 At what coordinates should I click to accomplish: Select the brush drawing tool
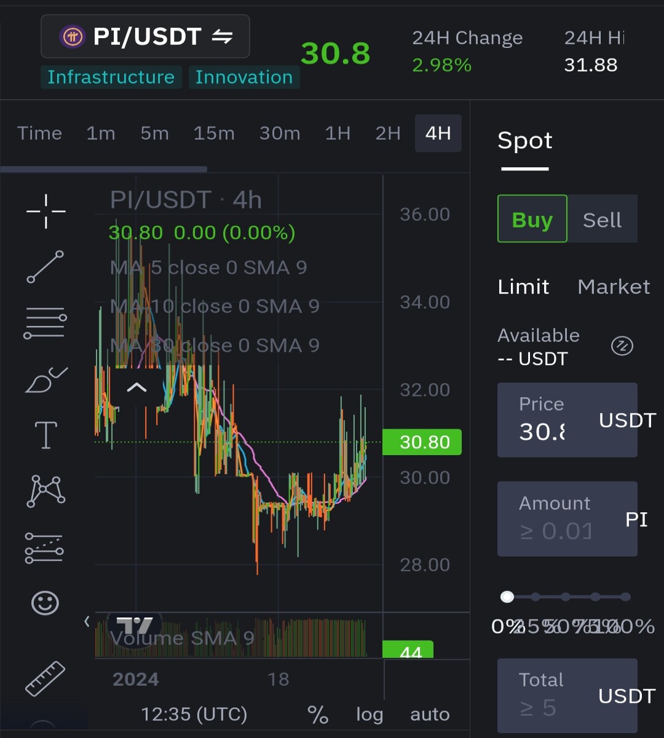click(46, 379)
